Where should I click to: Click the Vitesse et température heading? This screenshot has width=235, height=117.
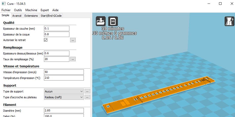(x=21, y=66)
